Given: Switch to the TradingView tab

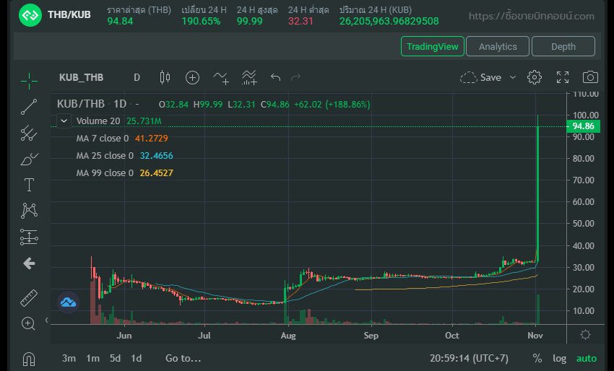Looking at the screenshot, I should [x=432, y=46].
